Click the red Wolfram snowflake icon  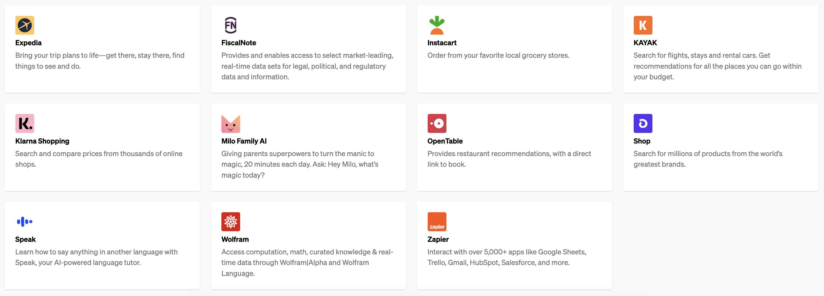(230, 222)
